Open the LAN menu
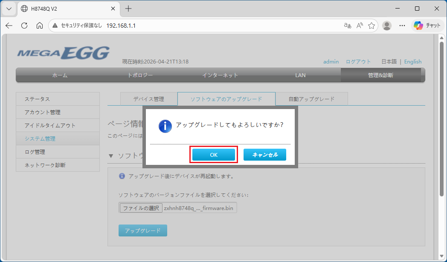 click(x=300, y=75)
